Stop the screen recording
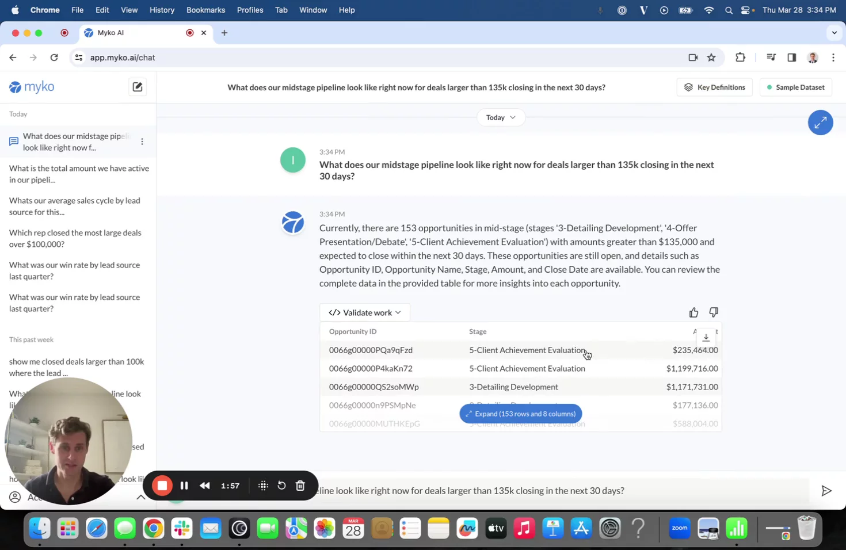This screenshot has height=550, width=846. pos(162,486)
